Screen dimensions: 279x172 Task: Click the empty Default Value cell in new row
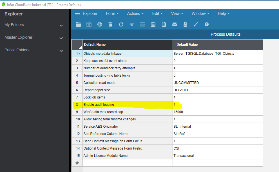pyautogui.click(x=218, y=163)
